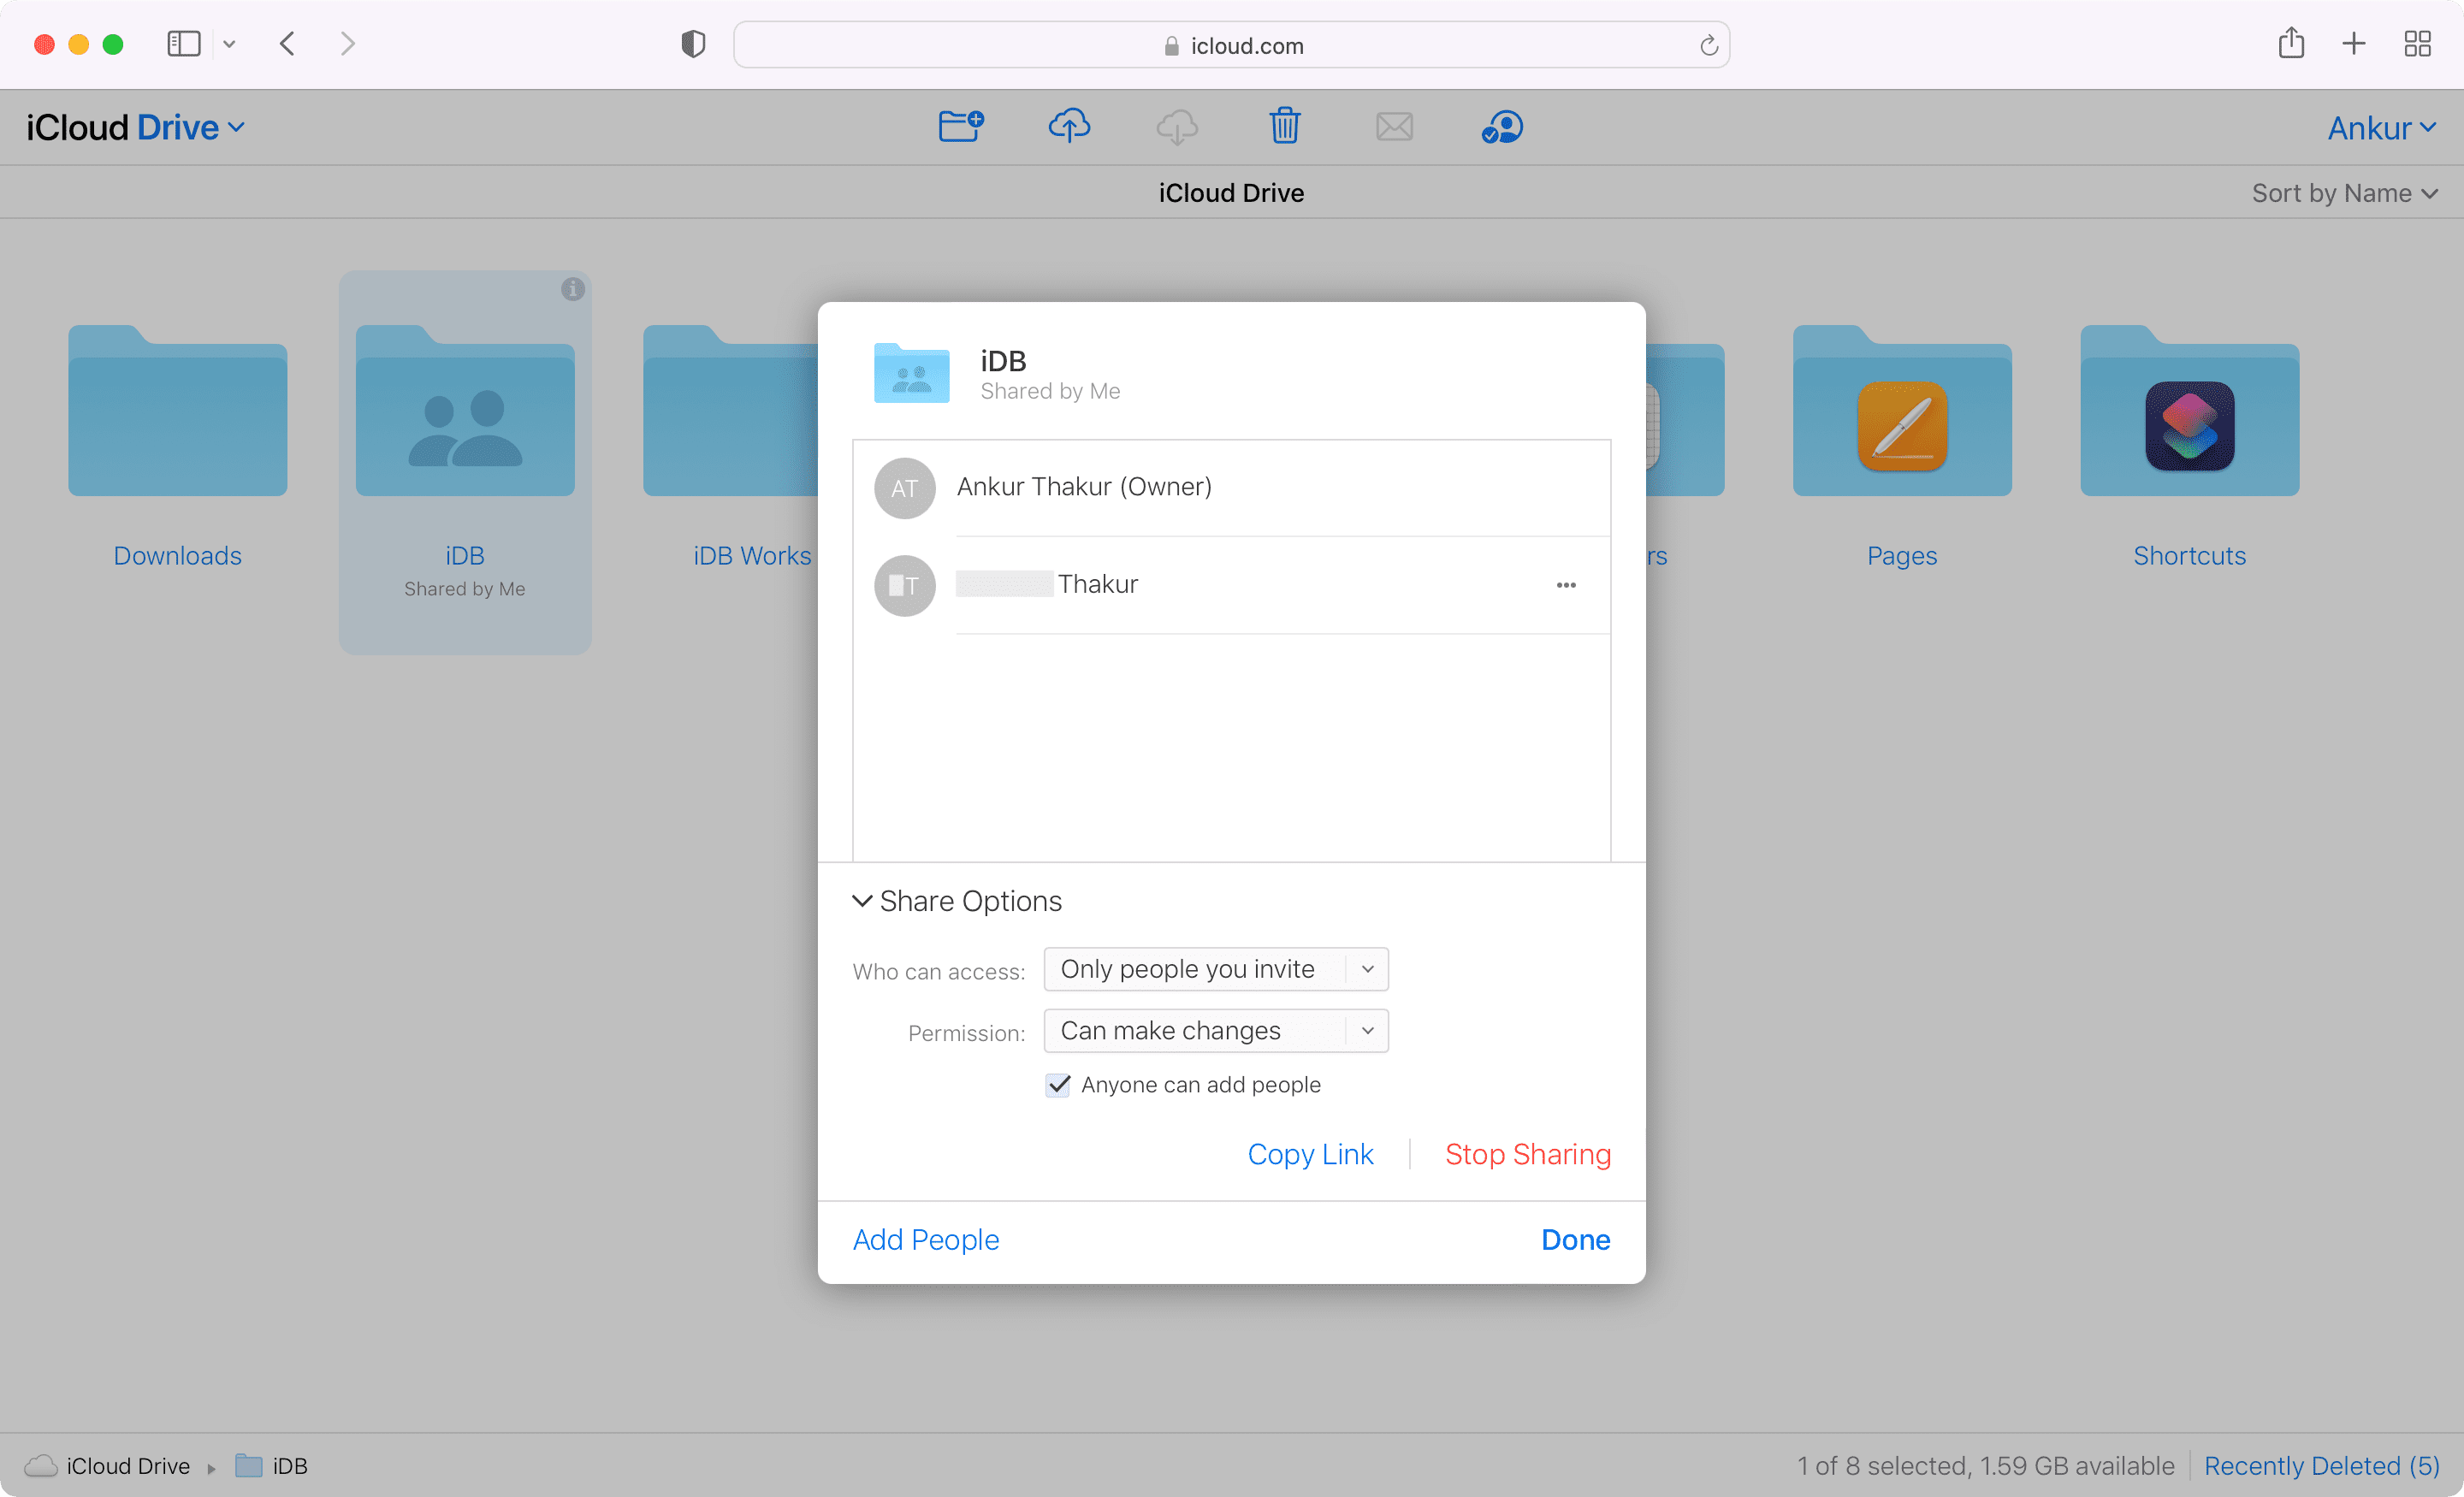Image resolution: width=2464 pixels, height=1497 pixels.
Task: Open Who can access dropdown
Action: [x=1216, y=969]
